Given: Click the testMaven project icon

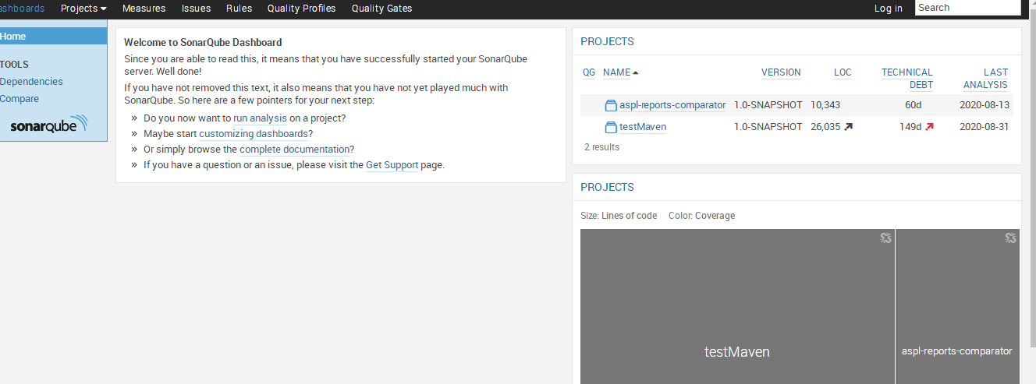Looking at the screenshot, I should pos(611,127).
